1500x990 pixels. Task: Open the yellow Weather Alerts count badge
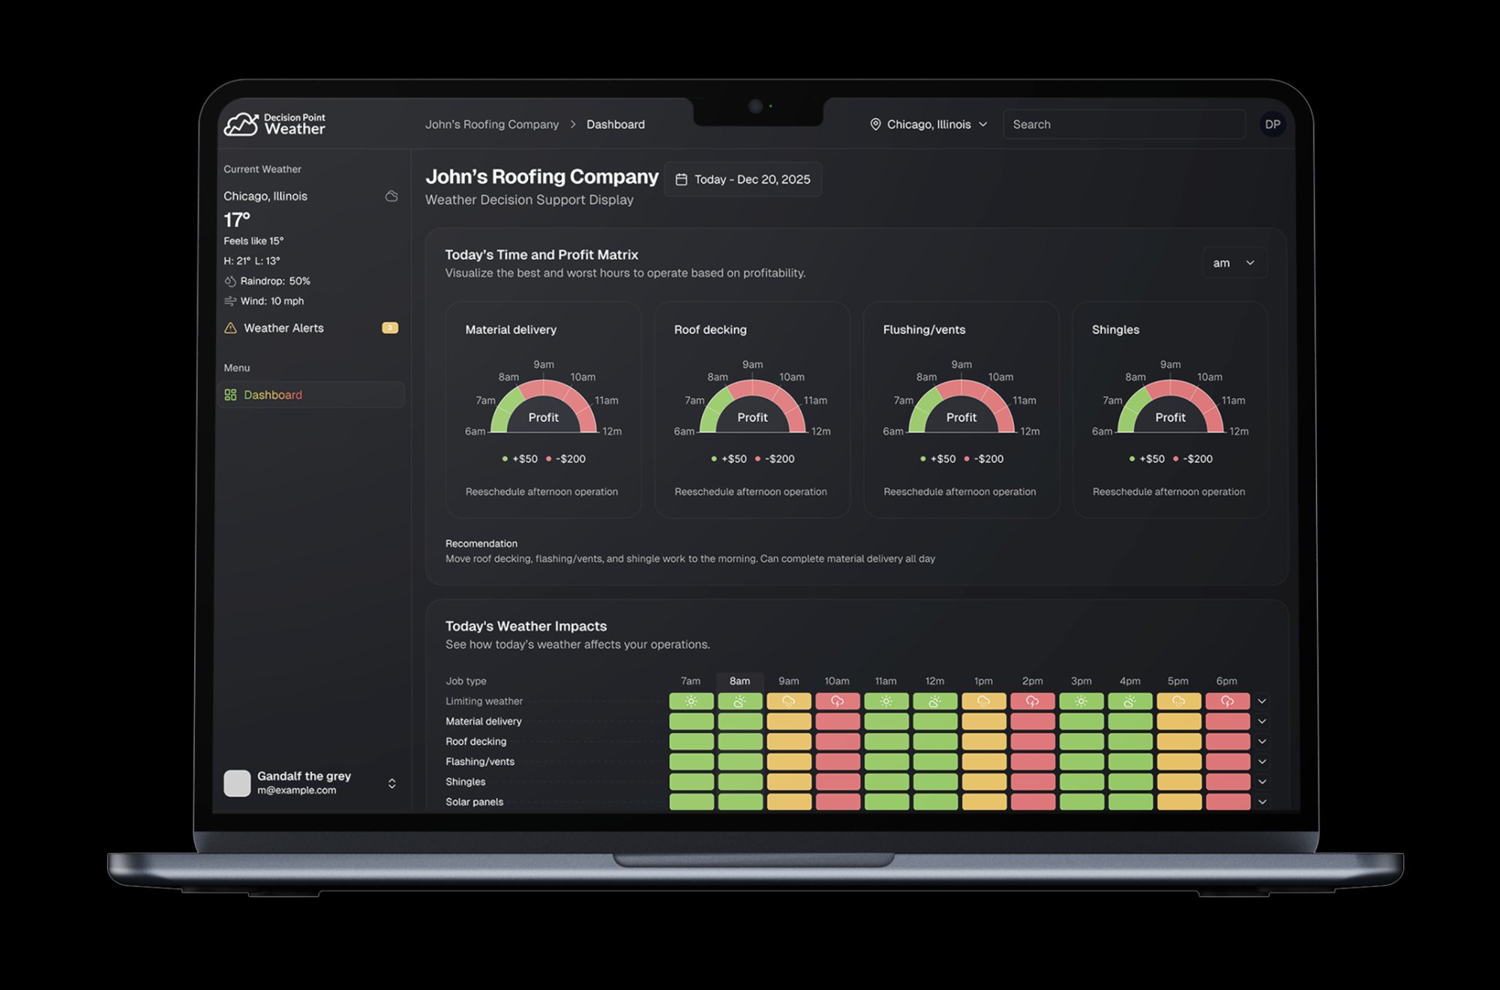point(389,328)
